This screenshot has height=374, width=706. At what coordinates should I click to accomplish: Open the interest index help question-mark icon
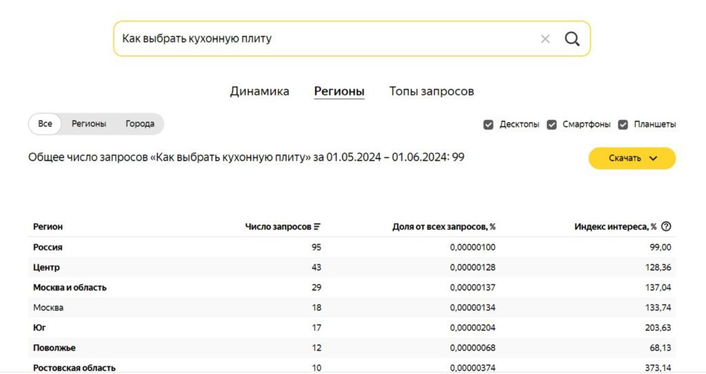tap(667, 227)
